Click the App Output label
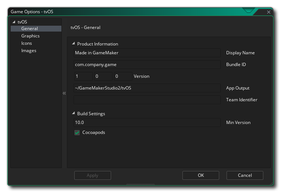The width and height of the screenshot is (281, 193). 238,88
